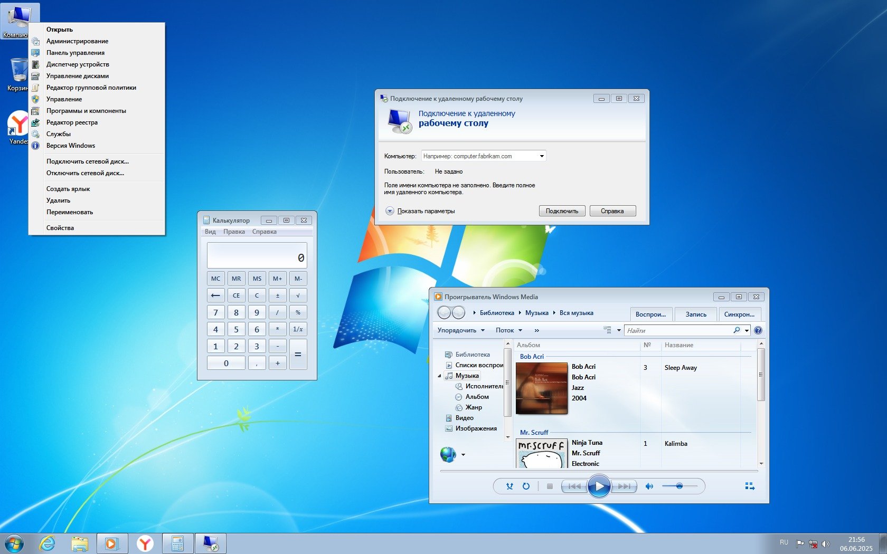This screenshot has height=554, width=887.
Task: Open the calculator Вид menu
Action: pyautogui.click(x=210, y=232)
